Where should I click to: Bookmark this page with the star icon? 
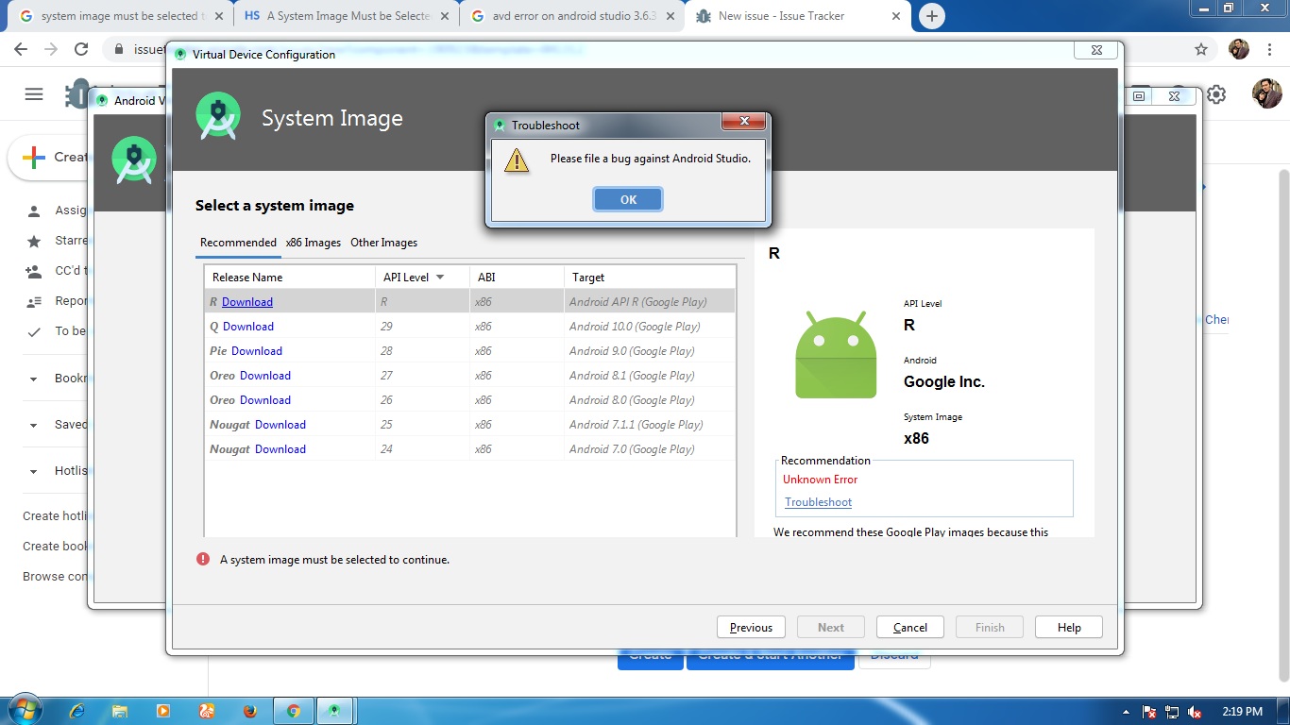1201,49
